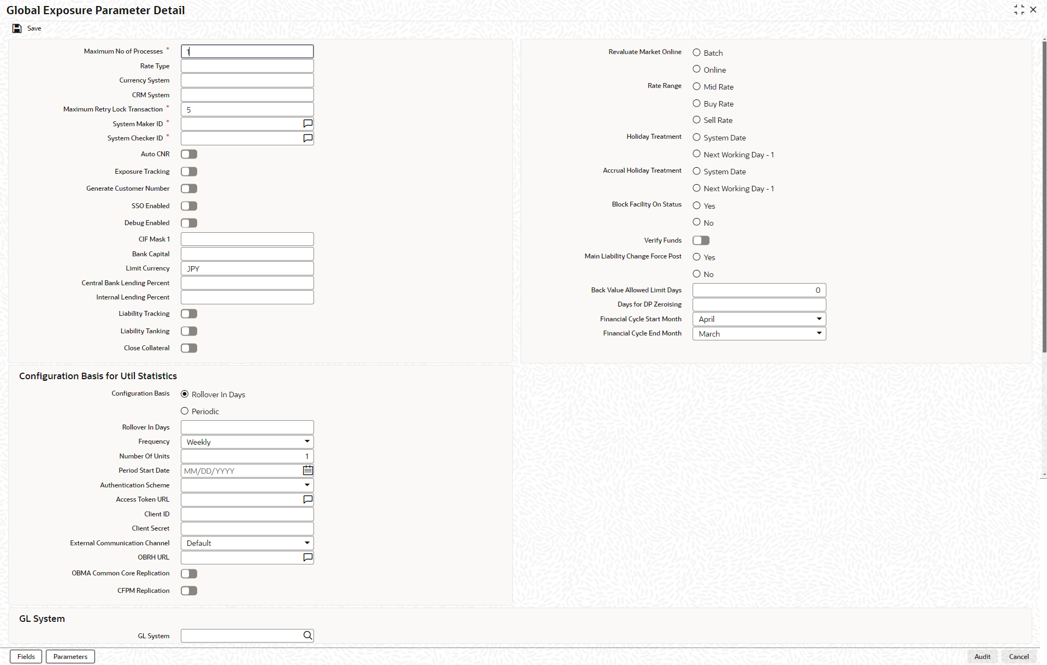Screen dimensions: 1047x665
Task: Click the Cancel button
Action: 1019,657
